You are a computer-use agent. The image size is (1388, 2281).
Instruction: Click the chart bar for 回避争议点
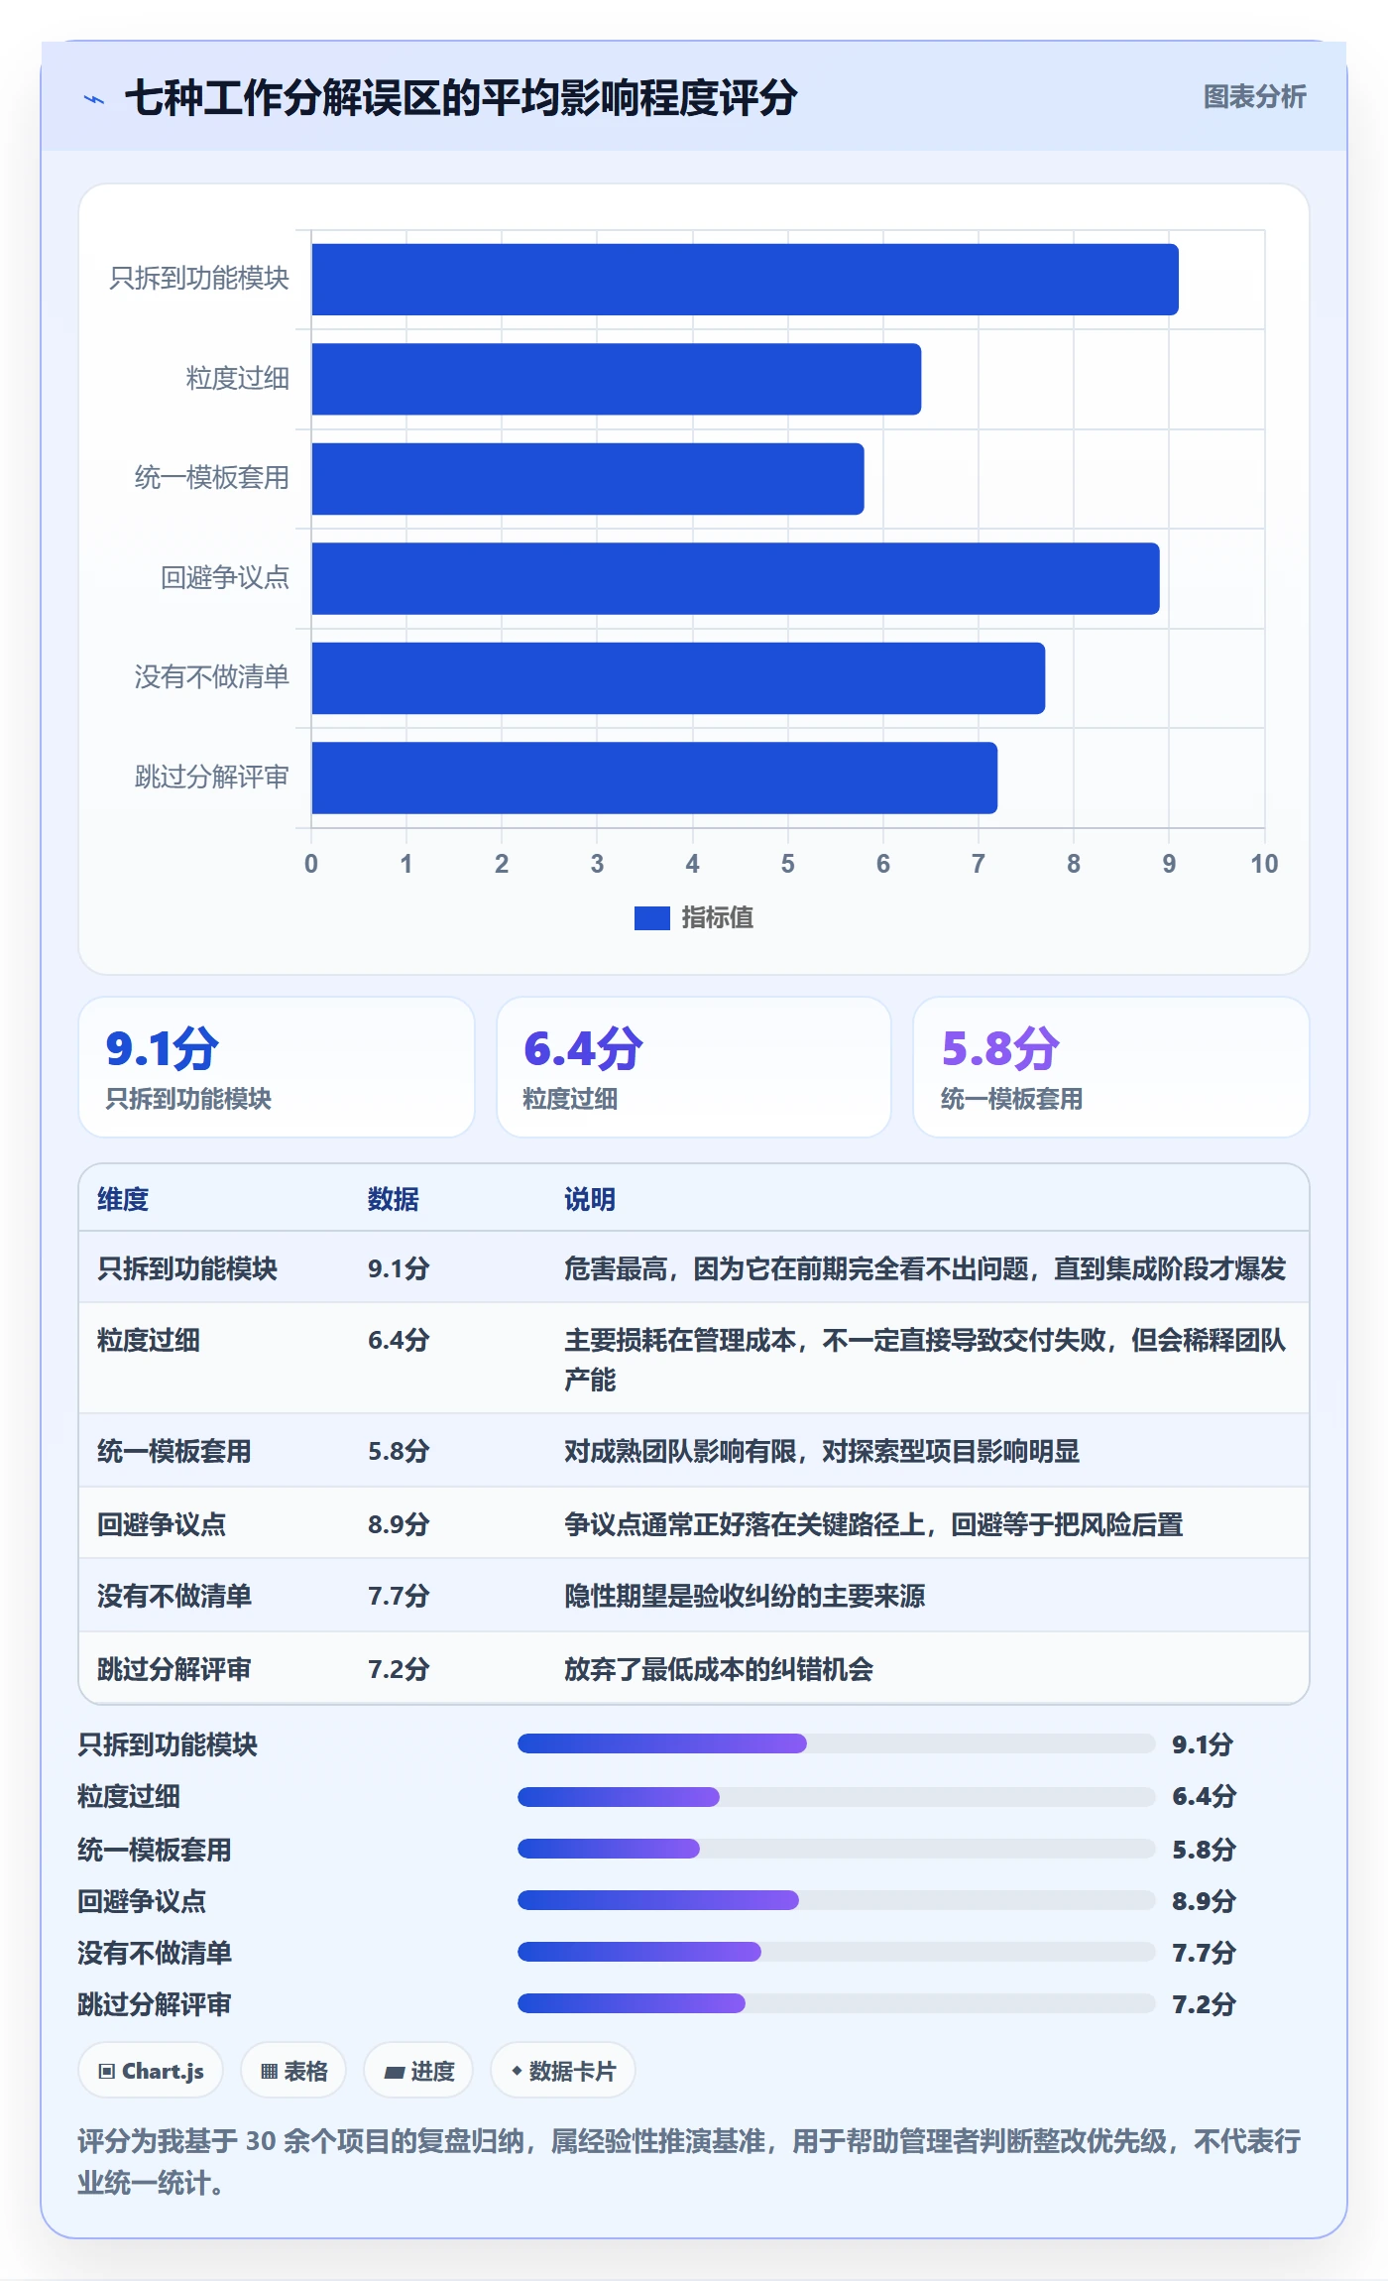tap(736, 578)
